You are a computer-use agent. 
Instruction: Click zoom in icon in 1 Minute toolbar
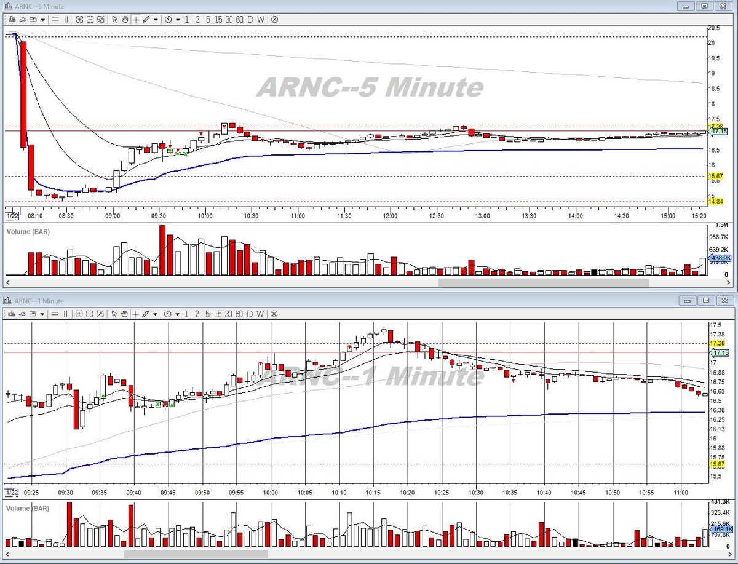[x=80, y=314]
